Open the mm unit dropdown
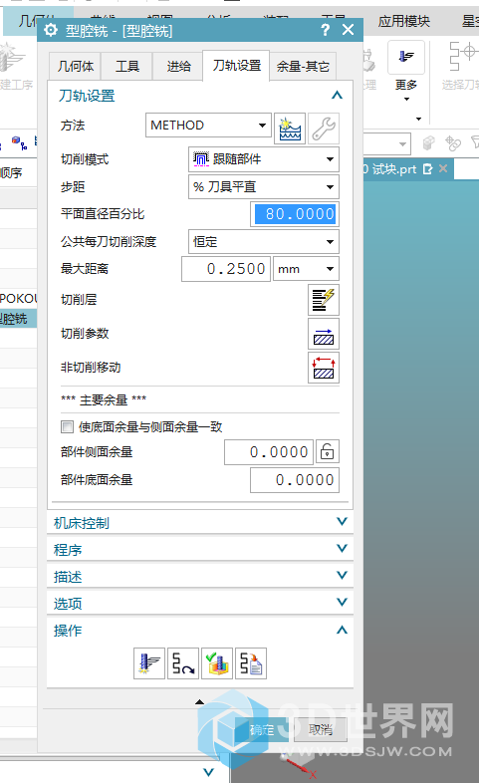The width and height of the screenshot is (479, 783). coord(307,269)
